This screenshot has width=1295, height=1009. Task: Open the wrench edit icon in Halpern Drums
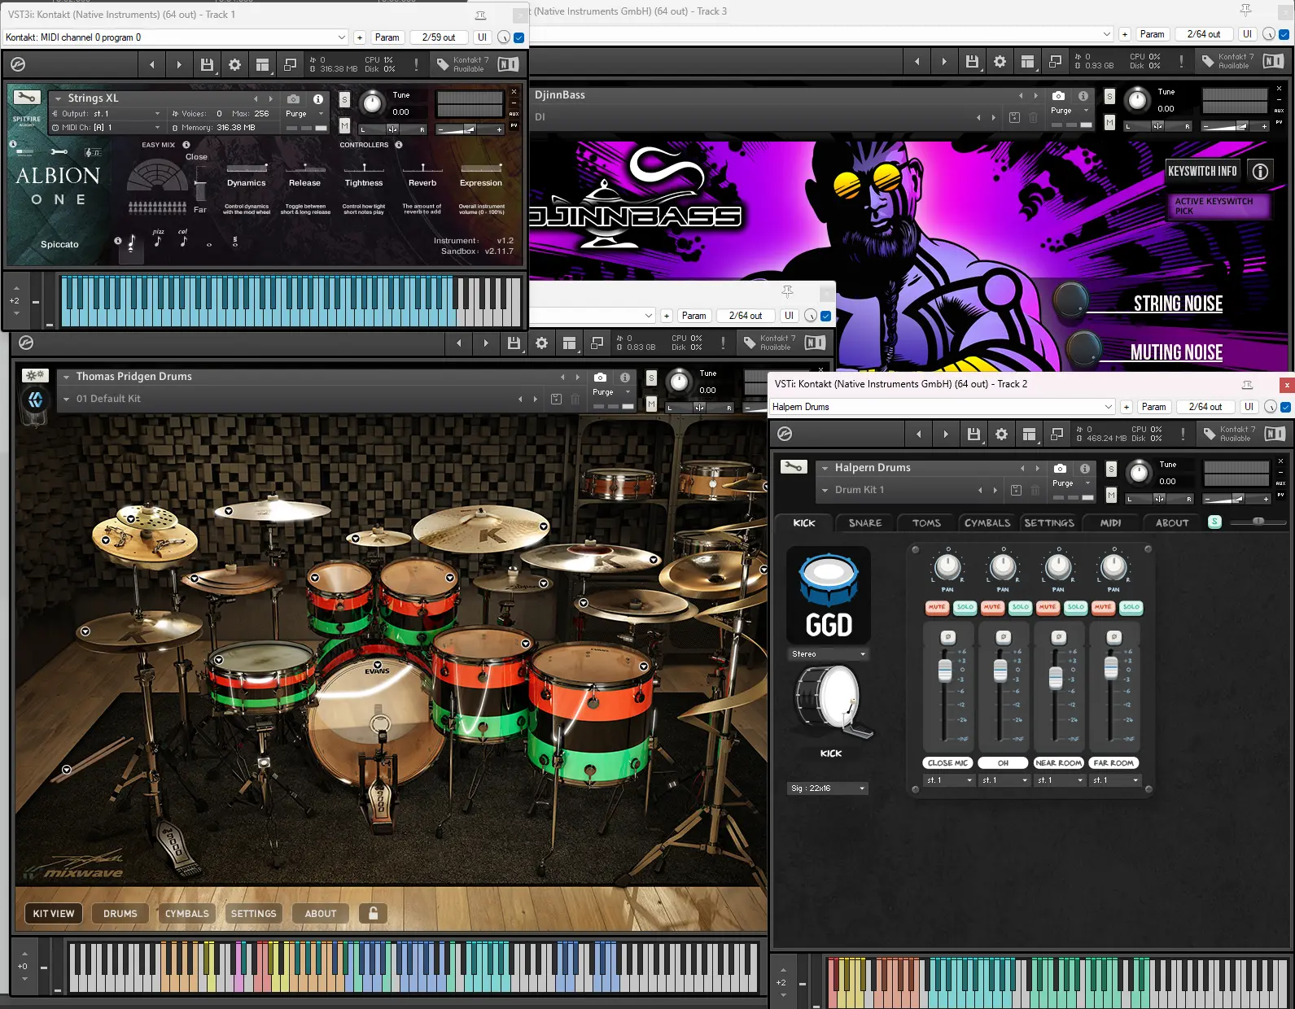(x=794, y=467)
